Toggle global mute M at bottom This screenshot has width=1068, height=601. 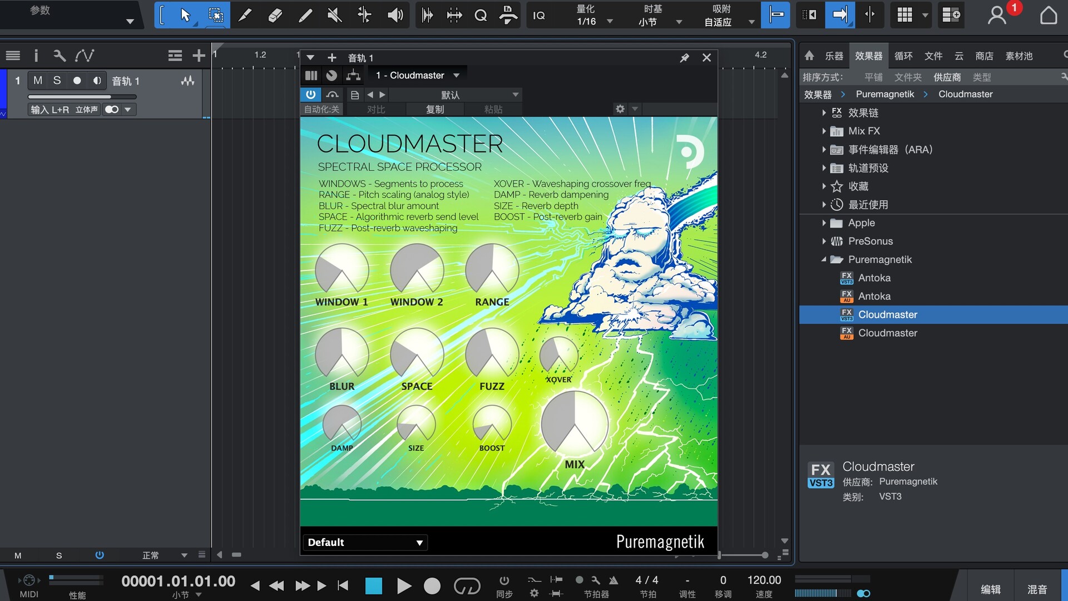tap(18, 555)
